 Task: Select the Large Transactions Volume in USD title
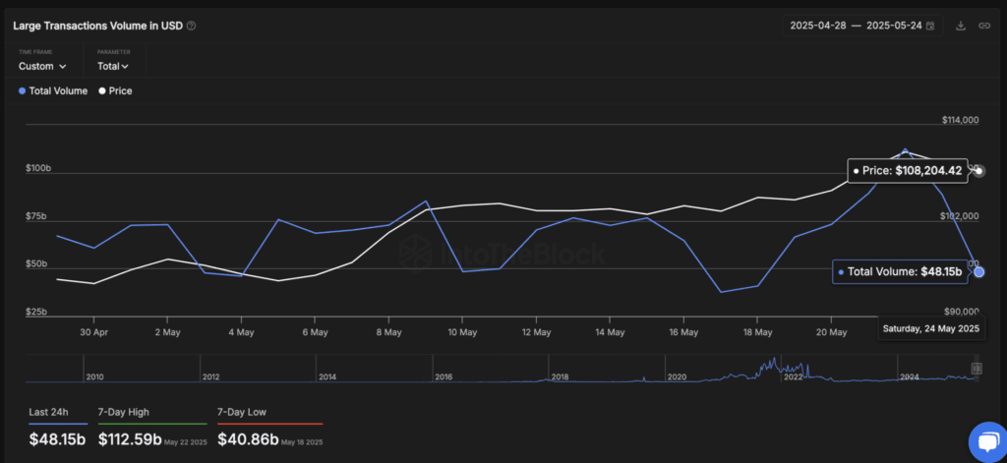tap(98, 27)
